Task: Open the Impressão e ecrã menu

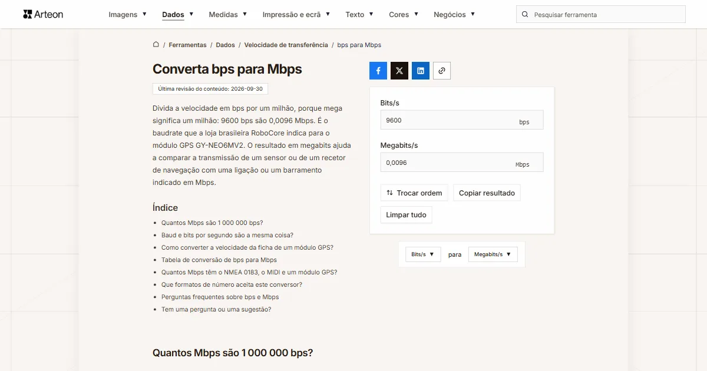Action: click(x=296, y=15)
